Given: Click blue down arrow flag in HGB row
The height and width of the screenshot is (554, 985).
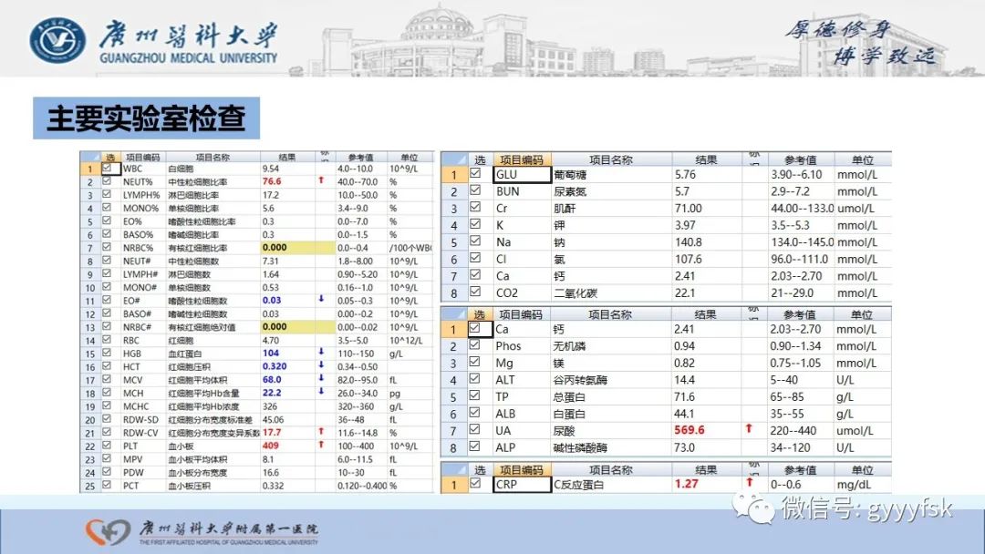Looking at the screenshot, I should click(x=321, y=352).
